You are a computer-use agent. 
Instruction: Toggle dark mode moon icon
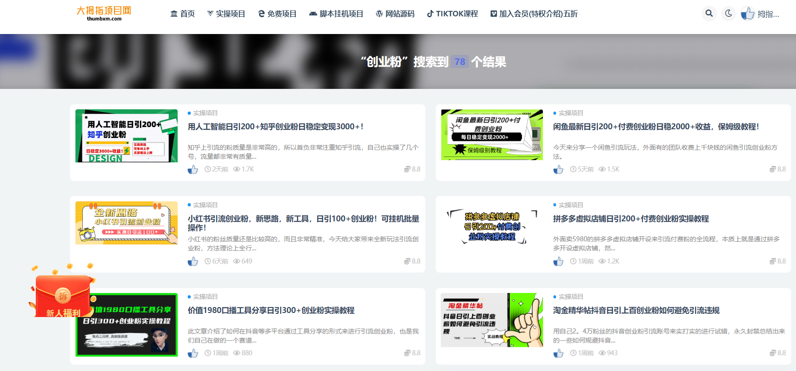[729, 14]
